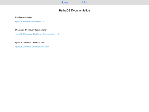Open HydraDB iPad Documentation v1.0 link

(29, 22)
